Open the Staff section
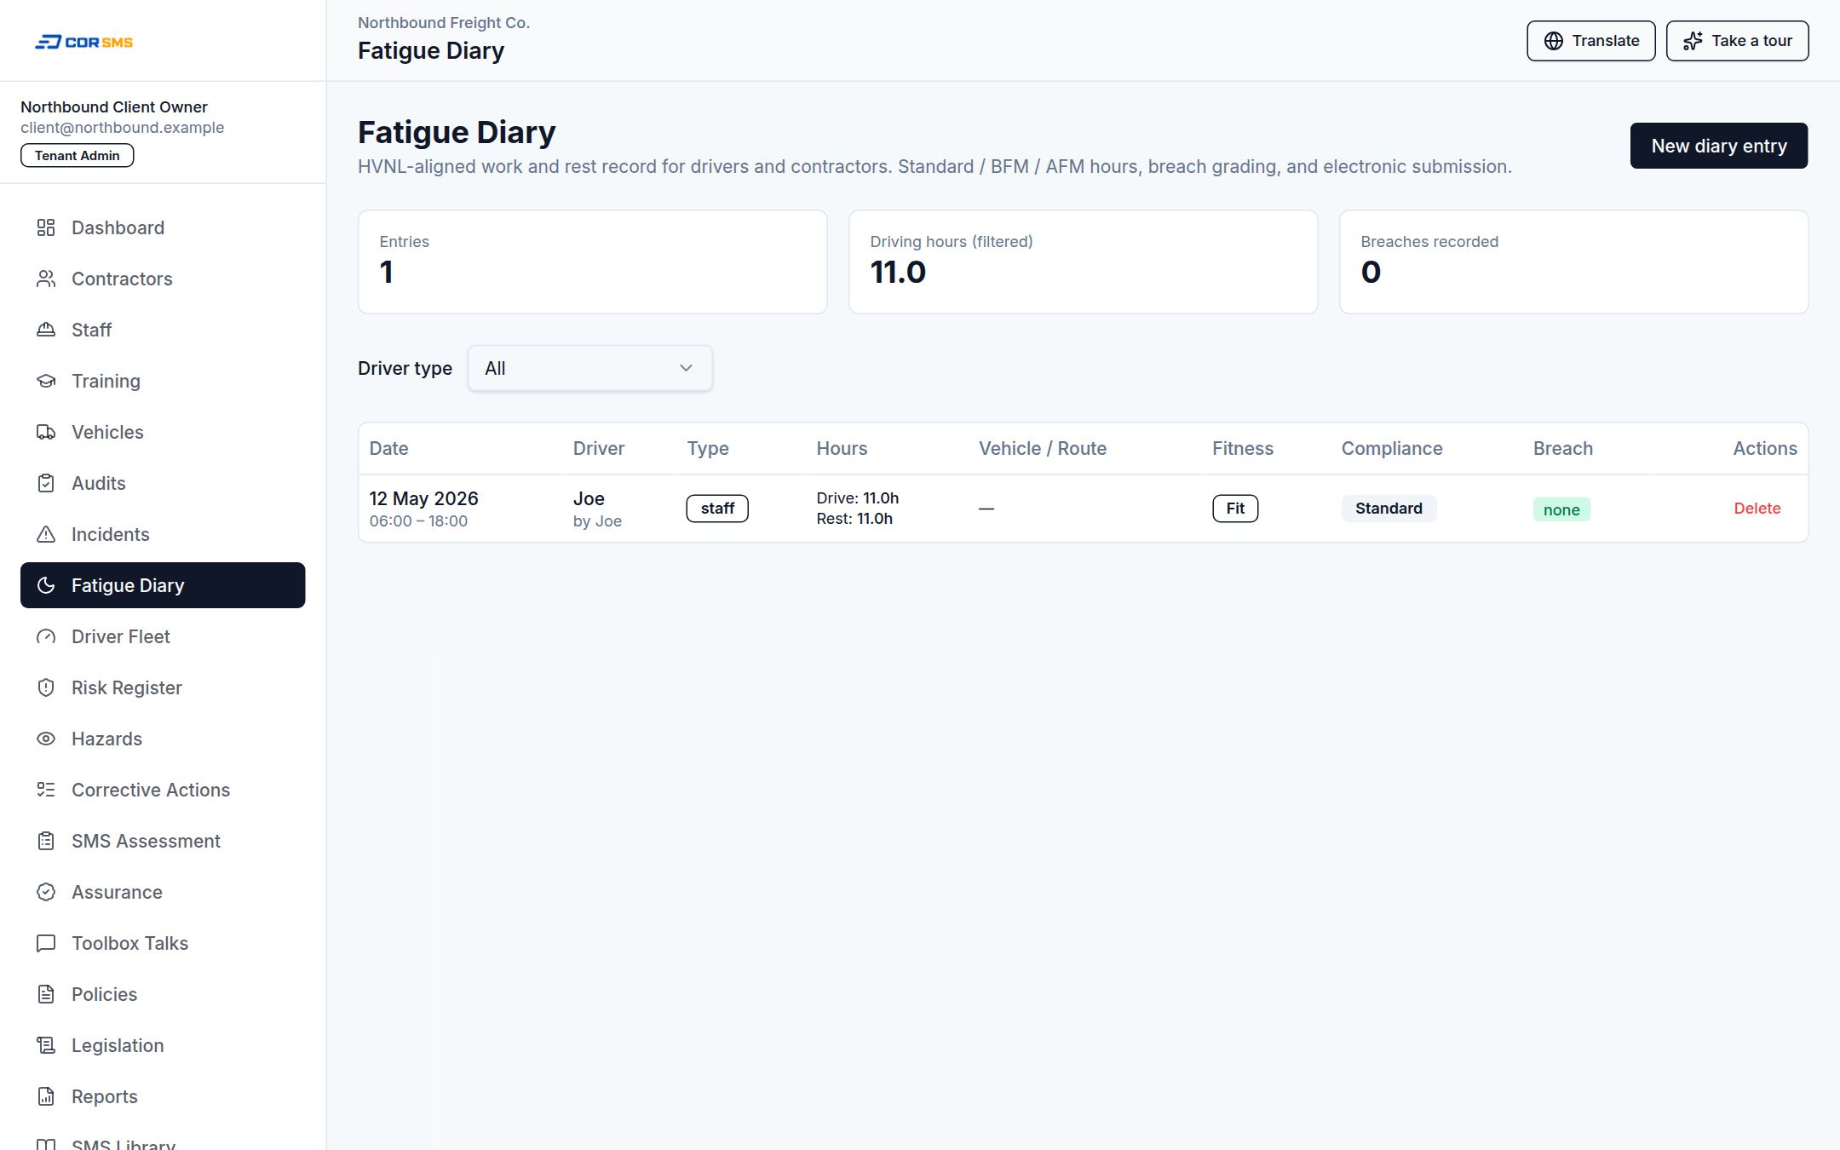 (x=163, y=330)
